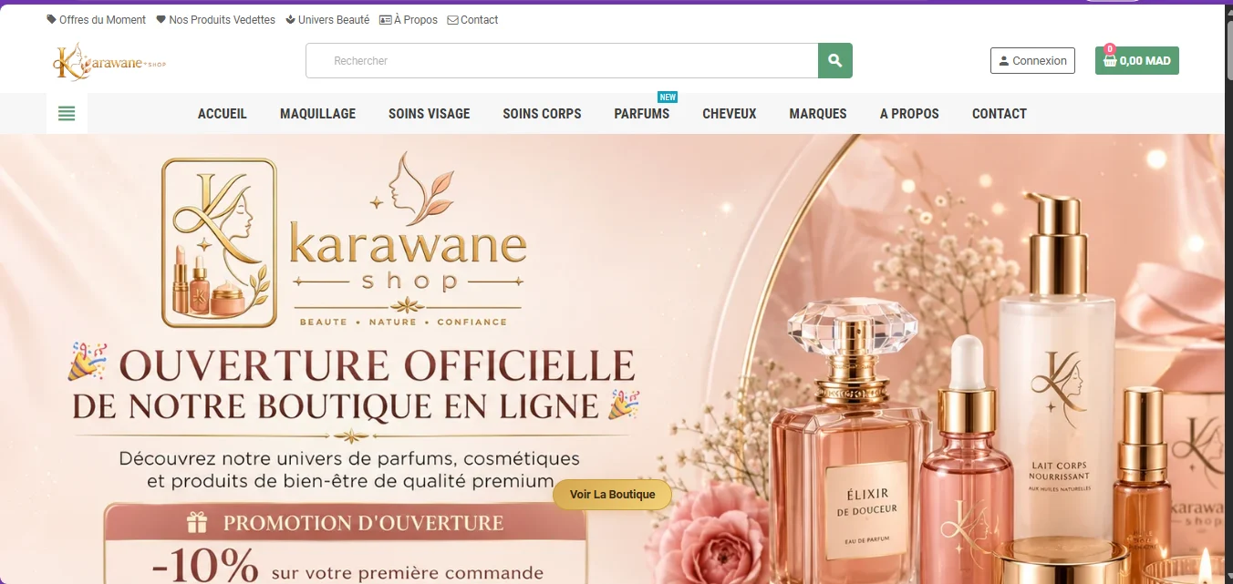Click the card icon beside À Propos
The height and width of the screenshot is (584, 1233).
(x=386, y=20)
